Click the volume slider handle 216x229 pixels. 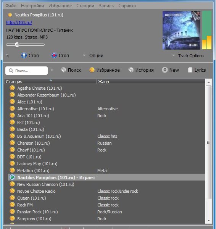click(17, 45)
